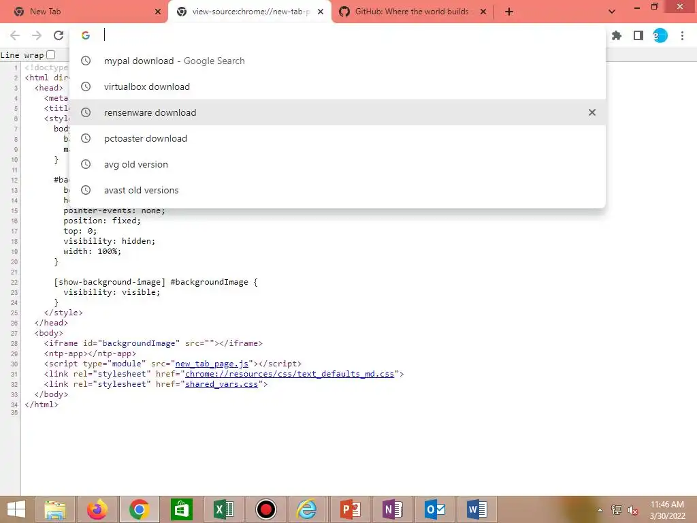The image size is (697, 523).
Task: Remove the rensenware download suggestion
Action: coord(592,112)
